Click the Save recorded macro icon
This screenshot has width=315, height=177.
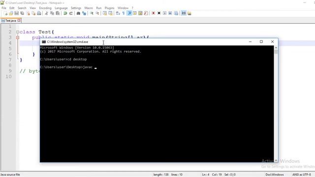[x=176, y=13]
